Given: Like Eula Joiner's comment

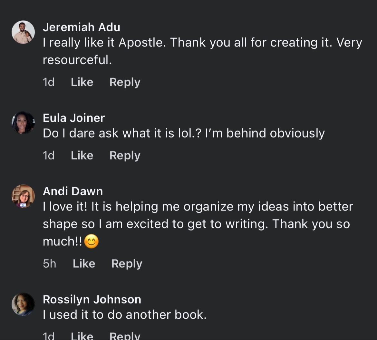Looking at the screenshot, I should click(82, 155).
